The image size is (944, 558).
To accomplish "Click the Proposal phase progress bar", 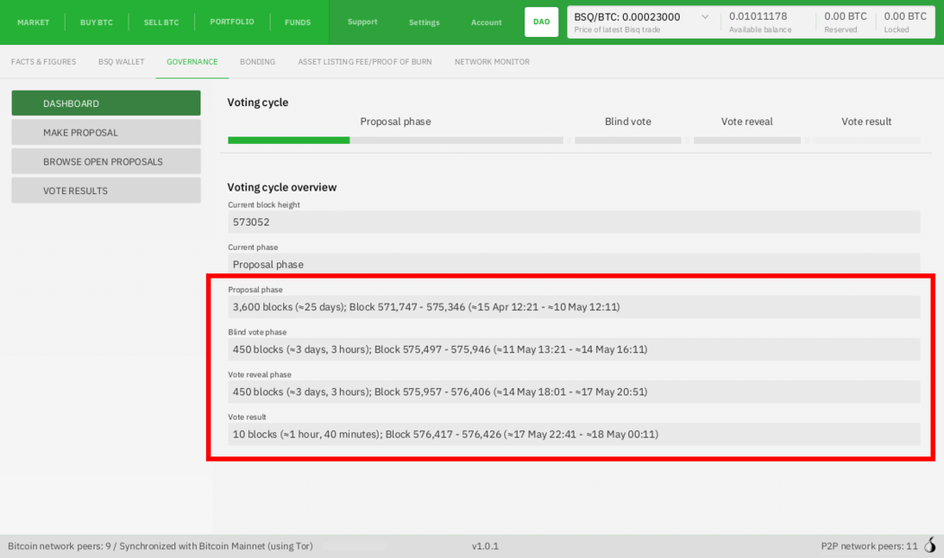I will (396, 140).
